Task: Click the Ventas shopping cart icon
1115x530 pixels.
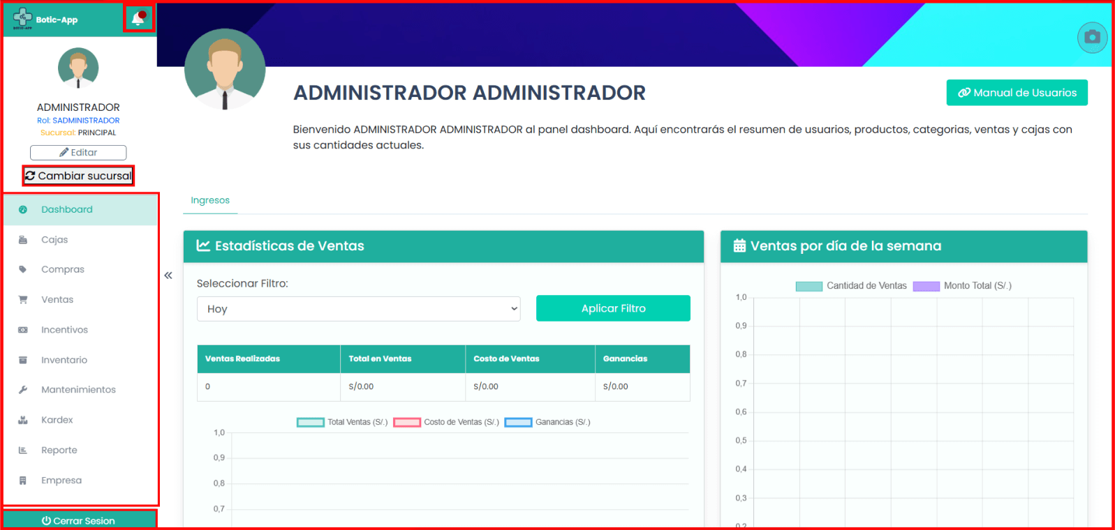Action: [23, 300]
